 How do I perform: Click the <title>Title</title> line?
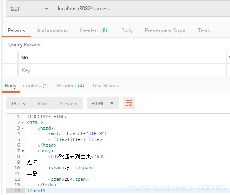click(x=75, y=139)
